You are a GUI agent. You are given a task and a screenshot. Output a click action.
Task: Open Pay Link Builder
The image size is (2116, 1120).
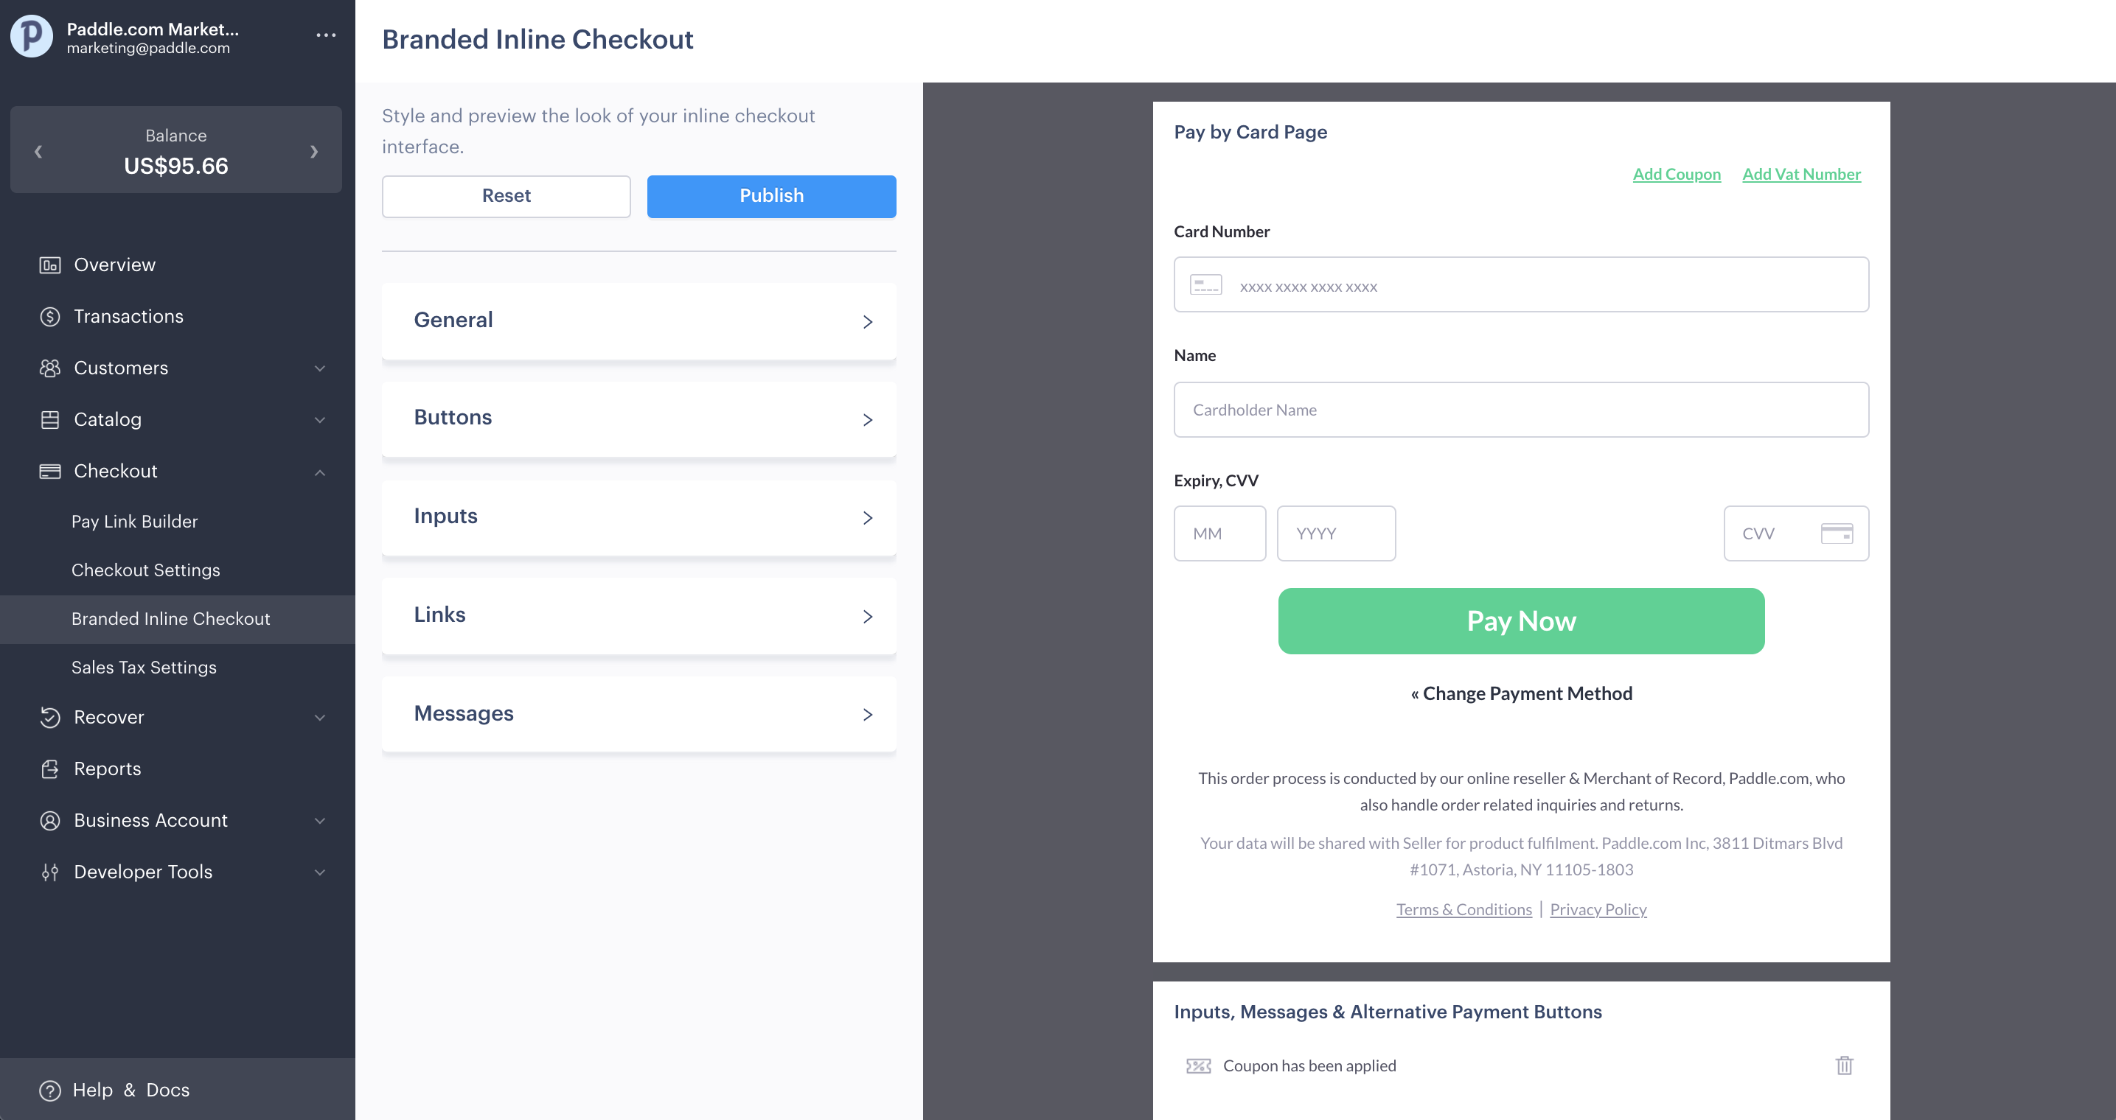coord(135,521)
